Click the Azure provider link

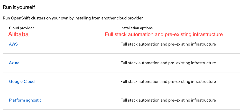(x=14, y=63)
